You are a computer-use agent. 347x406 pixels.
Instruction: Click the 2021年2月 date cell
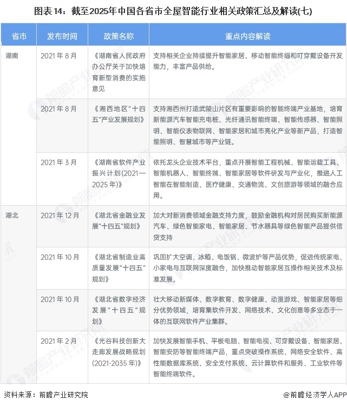[x=58, y=340]
